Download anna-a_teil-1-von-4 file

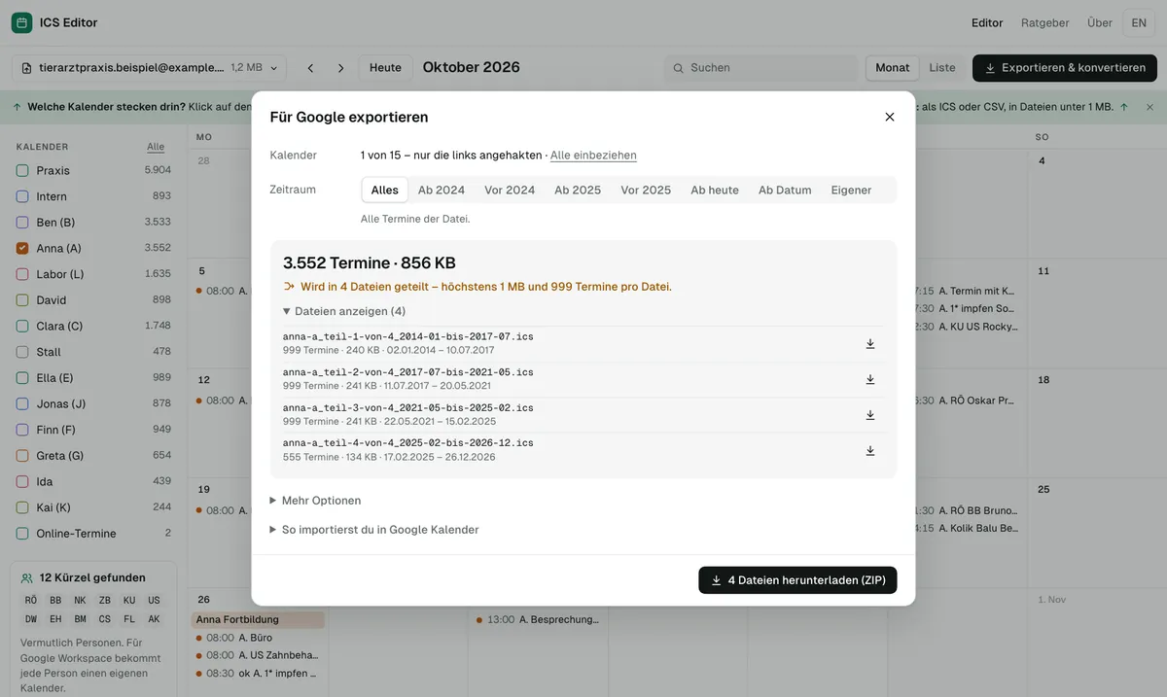pyautogui.click(x=870, y=343)
